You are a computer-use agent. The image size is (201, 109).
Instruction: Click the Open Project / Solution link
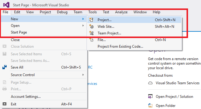click(174, 97)
